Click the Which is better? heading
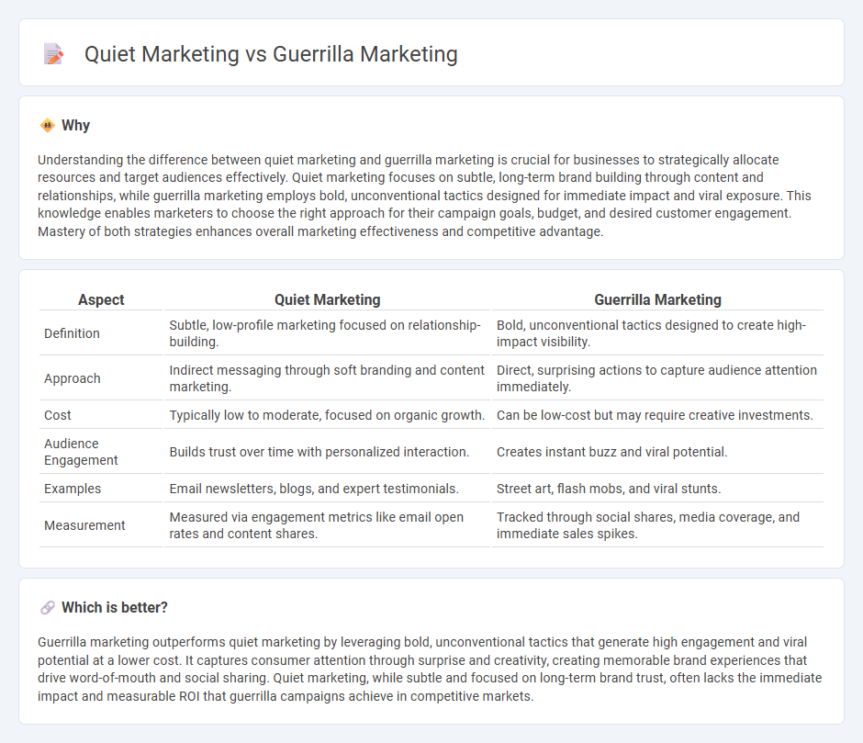The width and height of the screenshot is (863, 743). pyautogui.click(x=115, y=607)
